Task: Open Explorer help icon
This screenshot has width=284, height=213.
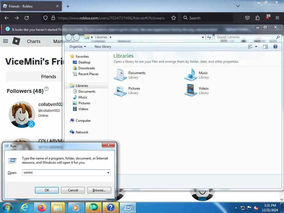Action: (275, 47)
